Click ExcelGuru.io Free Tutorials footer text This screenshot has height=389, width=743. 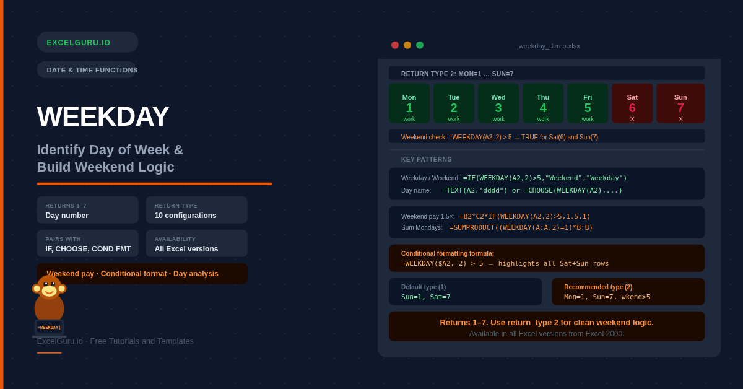(x=115, y=341)
